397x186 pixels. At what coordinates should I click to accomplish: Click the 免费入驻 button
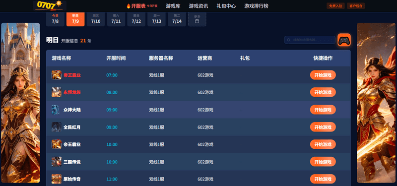(335, 6)
